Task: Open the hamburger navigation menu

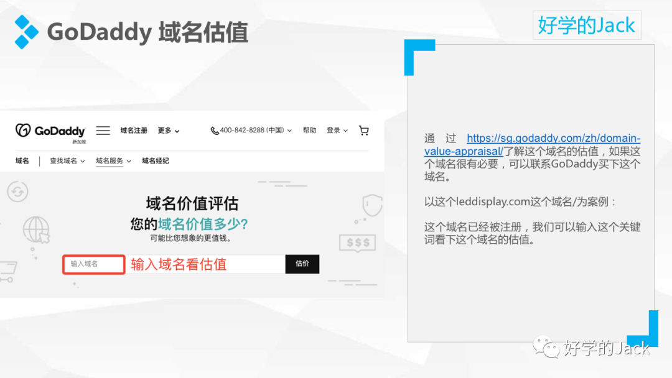Action: coord(103,131)
